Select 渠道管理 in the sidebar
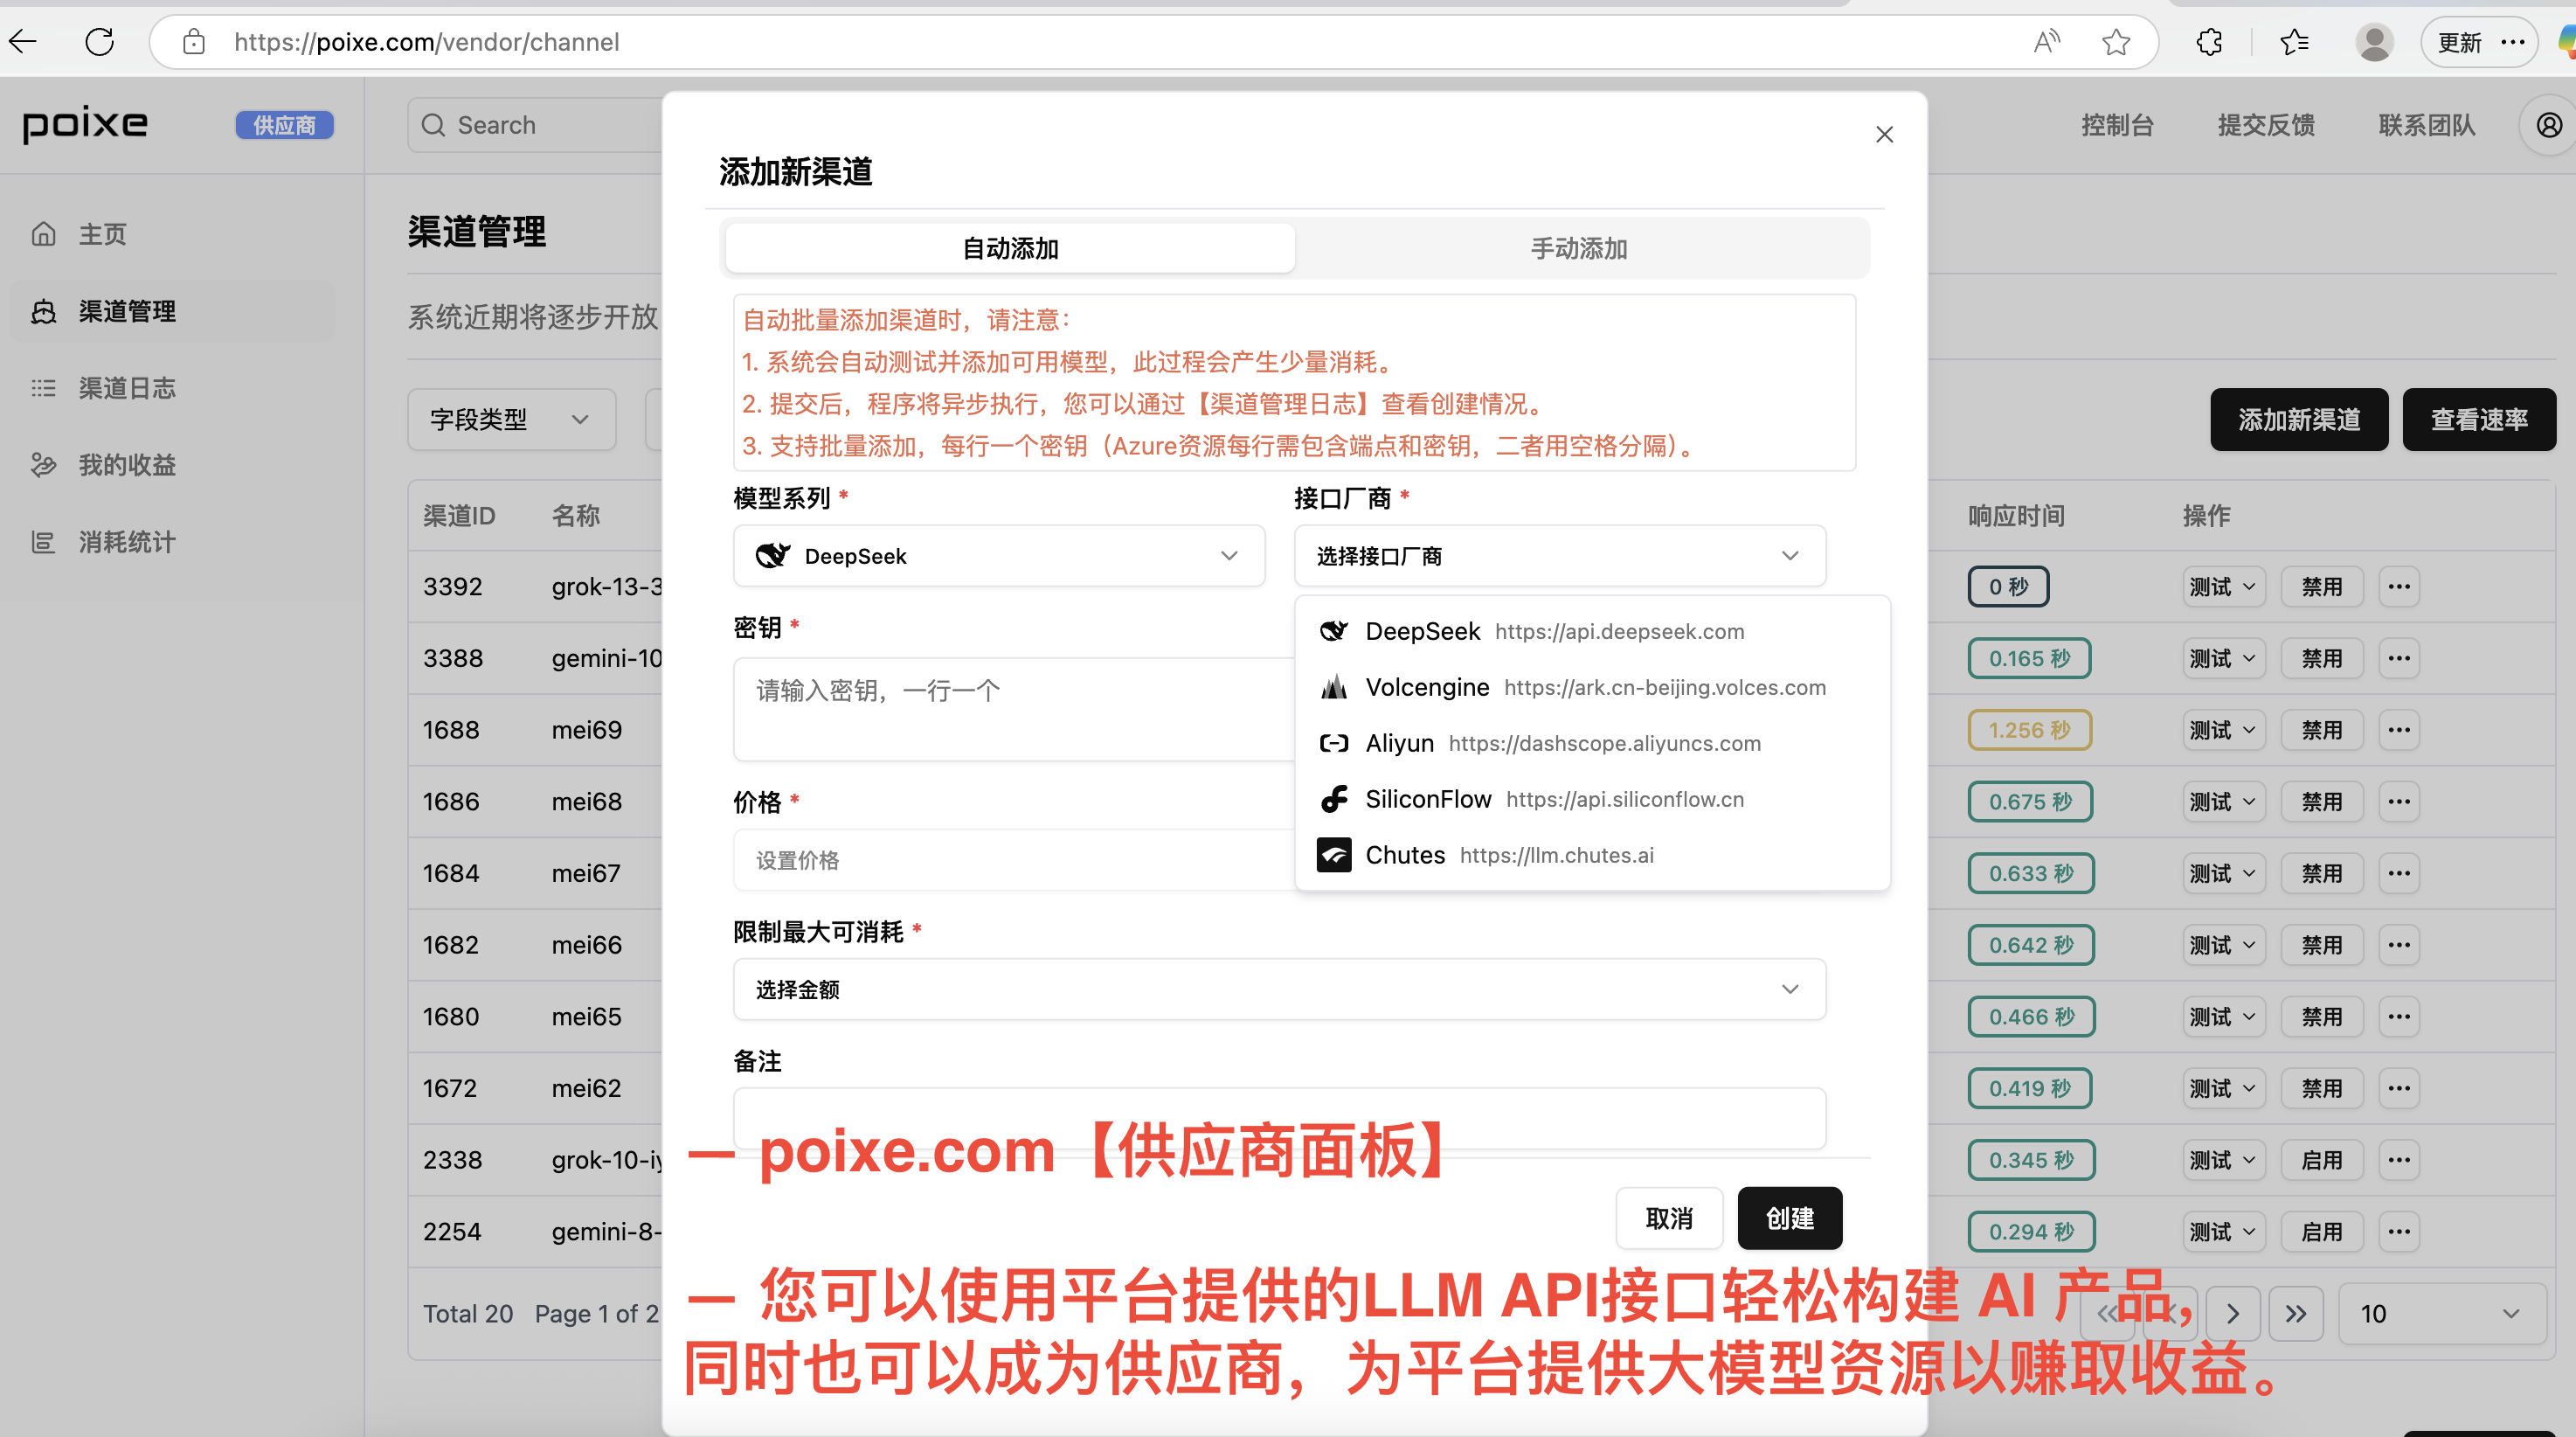This screenshot has height=1437, width=2576. (x=172, y=311)
